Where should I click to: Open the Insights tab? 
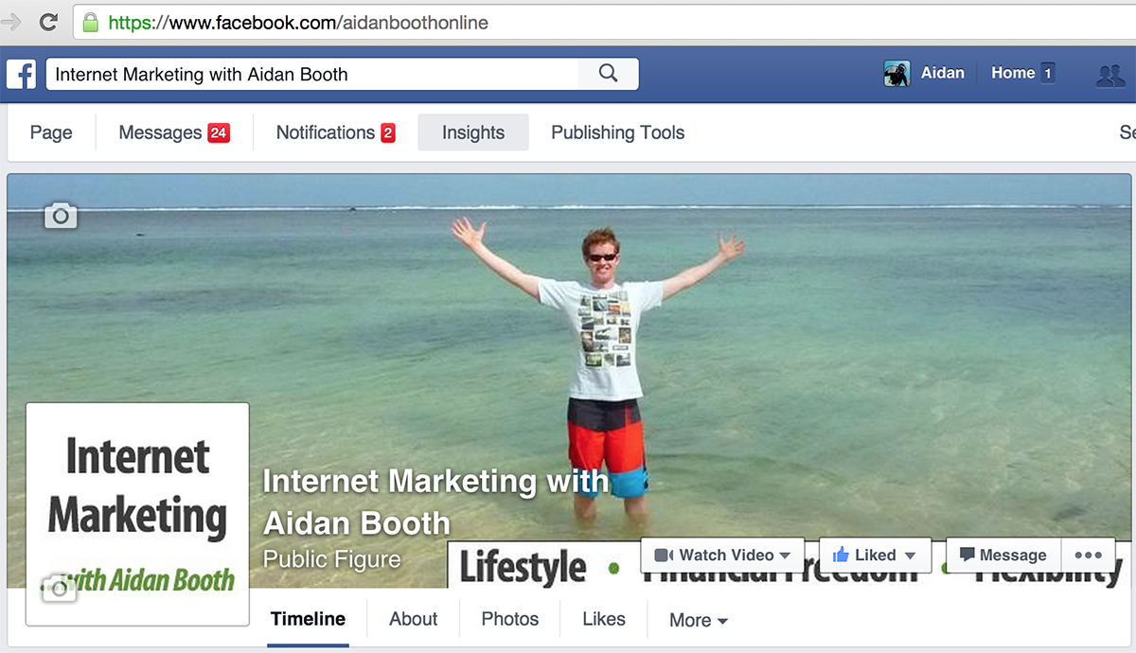(x=473, y=132)
